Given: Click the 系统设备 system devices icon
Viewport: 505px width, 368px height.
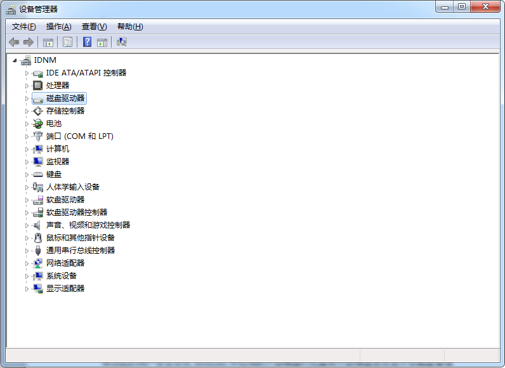Looking at the screenshot, I should [38, 276].
